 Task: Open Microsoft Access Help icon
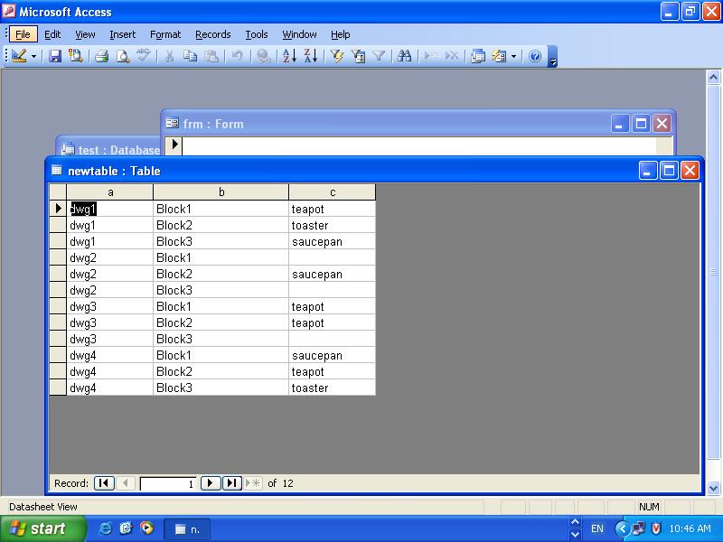point(535,56)
